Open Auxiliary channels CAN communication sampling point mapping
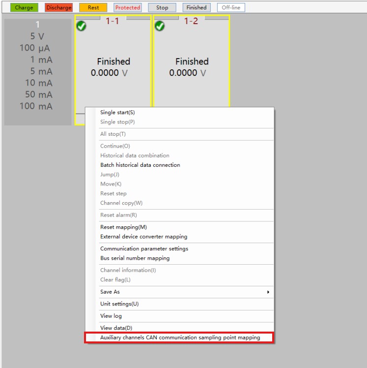The width and height of the screenshot is (367, 368). (180, 337)
